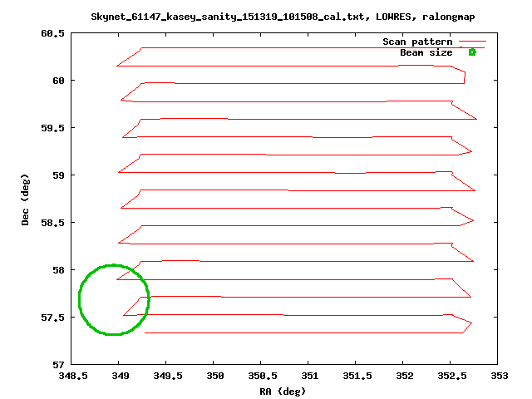Image resolution: width=532 pixels, height=399 pixels.
Task: Select the Beam size legend label
Action: pos(426,52)
